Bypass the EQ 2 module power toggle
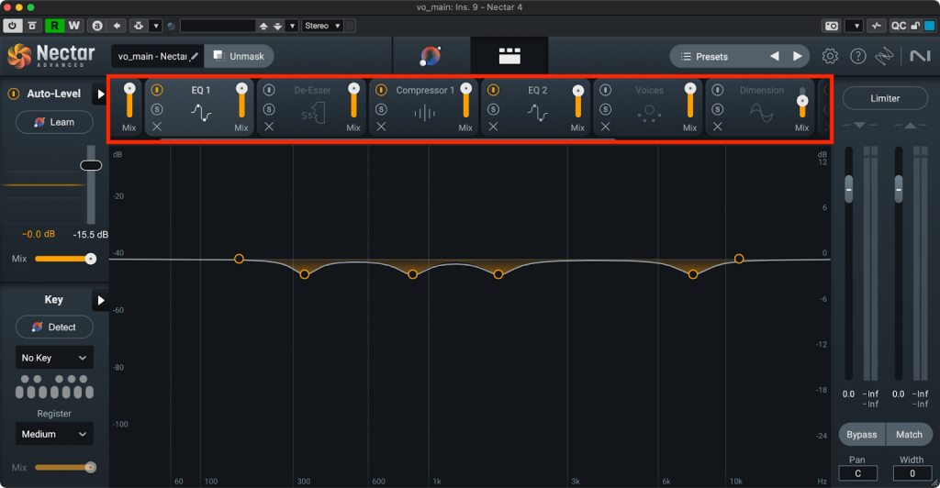 coord(493,91)
